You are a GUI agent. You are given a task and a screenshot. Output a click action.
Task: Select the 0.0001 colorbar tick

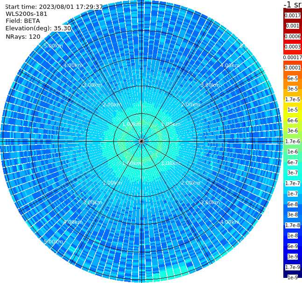(293, 68)
